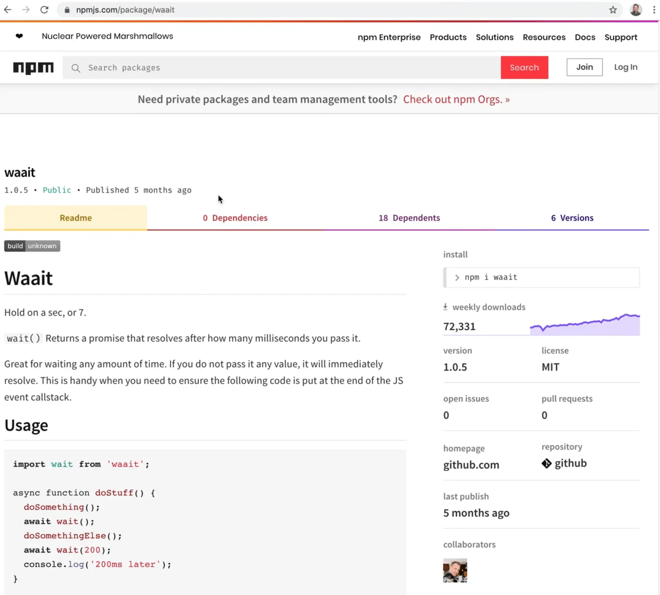Click the red Search button
Screen dimensions: 660x595
pos(524,68)
